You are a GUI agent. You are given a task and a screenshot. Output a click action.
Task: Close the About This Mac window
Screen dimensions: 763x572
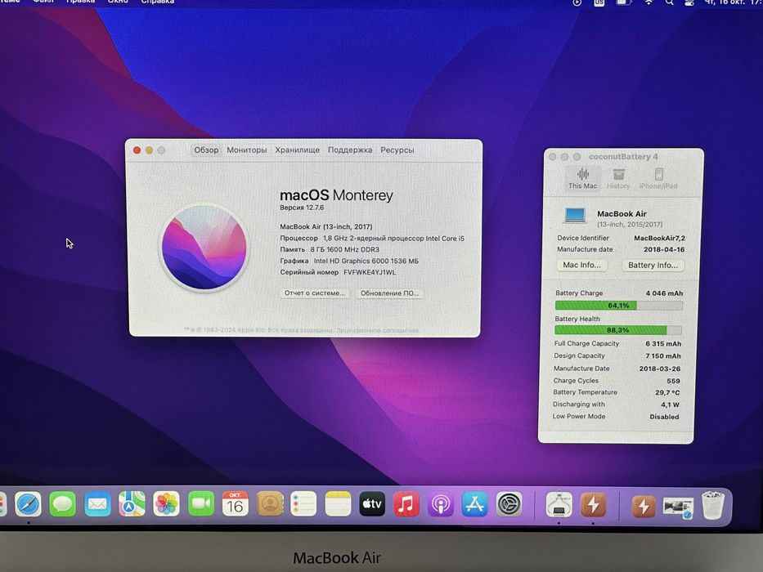click(x=137, y=150)
